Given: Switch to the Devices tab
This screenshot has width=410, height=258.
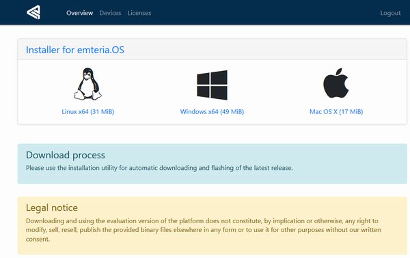Looking at the screenshot, I should 110,13.
